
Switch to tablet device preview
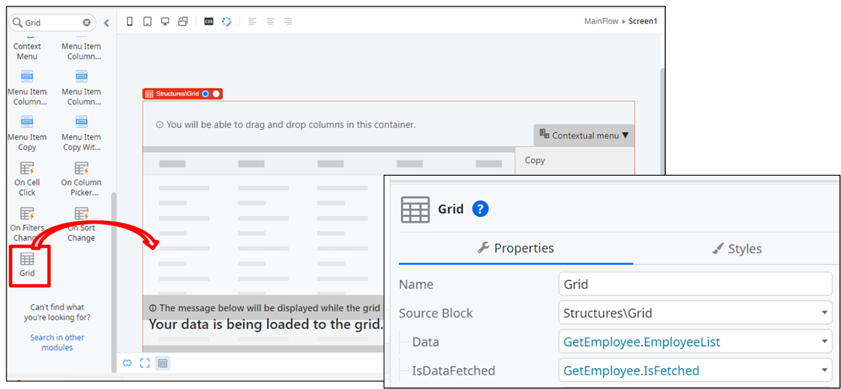coord(148,22)
